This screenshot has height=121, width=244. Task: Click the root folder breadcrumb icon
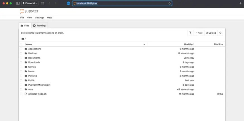point(23,39)
